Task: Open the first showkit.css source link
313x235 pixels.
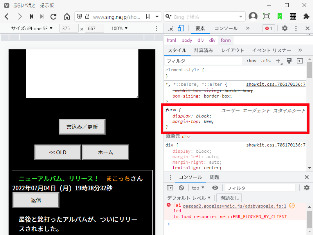Action: (276, 84)
